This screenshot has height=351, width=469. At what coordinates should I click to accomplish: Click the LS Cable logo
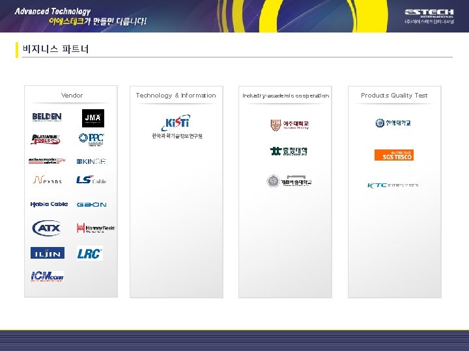pyautogui.click(x=91, y=179)
